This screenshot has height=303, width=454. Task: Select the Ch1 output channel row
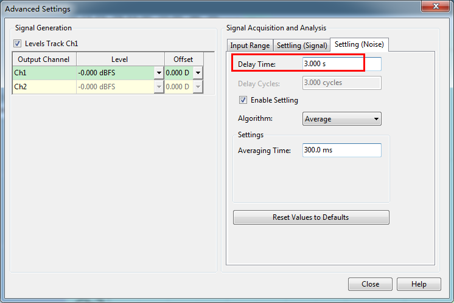(x=44, y=73)
